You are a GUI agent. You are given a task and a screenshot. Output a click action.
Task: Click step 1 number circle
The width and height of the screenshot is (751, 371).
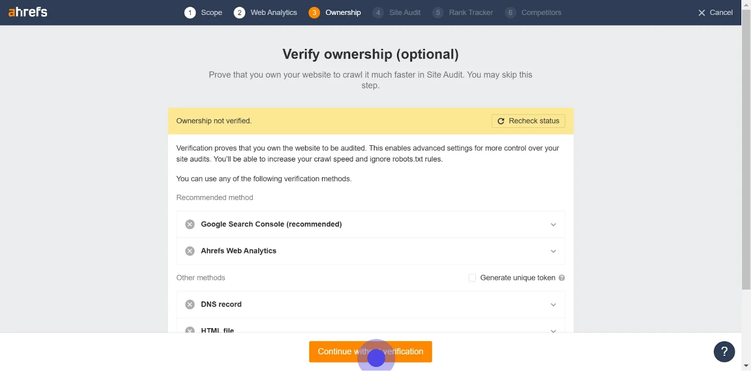click(190, 13)
